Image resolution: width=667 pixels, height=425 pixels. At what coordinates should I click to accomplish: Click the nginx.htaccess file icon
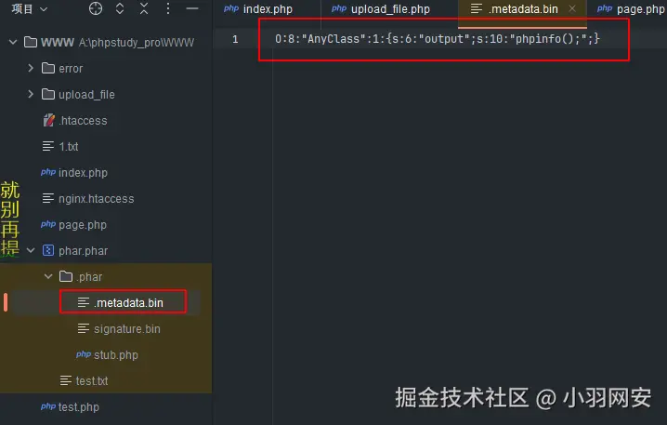[x=48, y=198]
